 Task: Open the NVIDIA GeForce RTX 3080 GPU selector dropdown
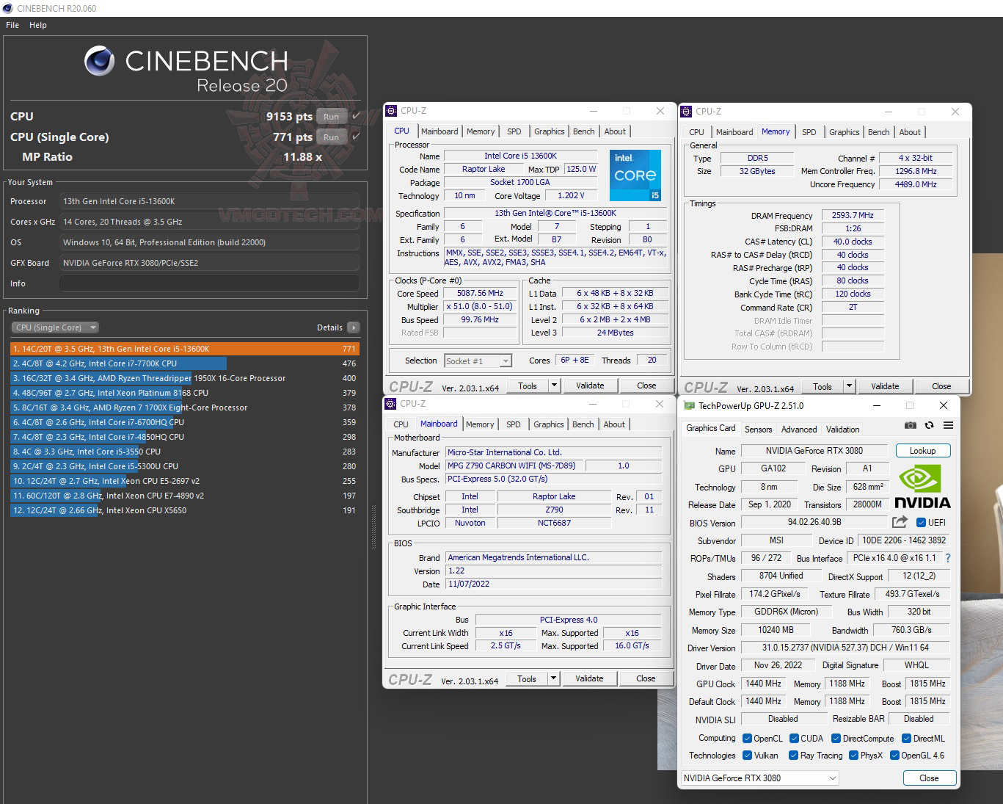[x=759, y=778]
